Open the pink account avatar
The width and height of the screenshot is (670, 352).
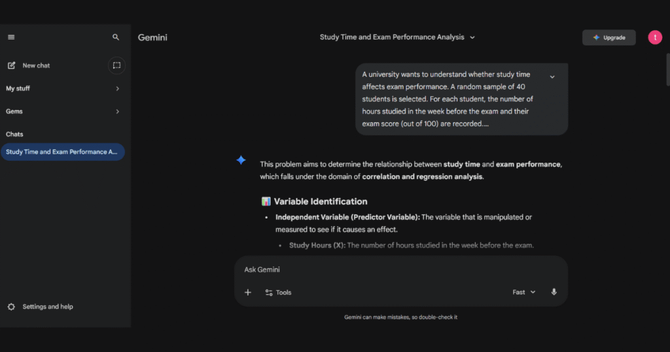tap(655, 37)
